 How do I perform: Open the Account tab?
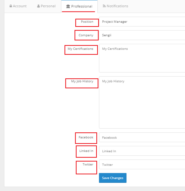(x=18, y=6)
